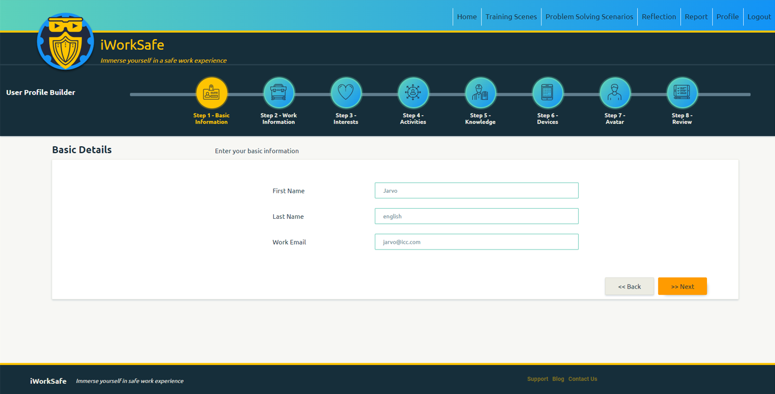Open Step 5 Knowledge icon

[480, 92]
